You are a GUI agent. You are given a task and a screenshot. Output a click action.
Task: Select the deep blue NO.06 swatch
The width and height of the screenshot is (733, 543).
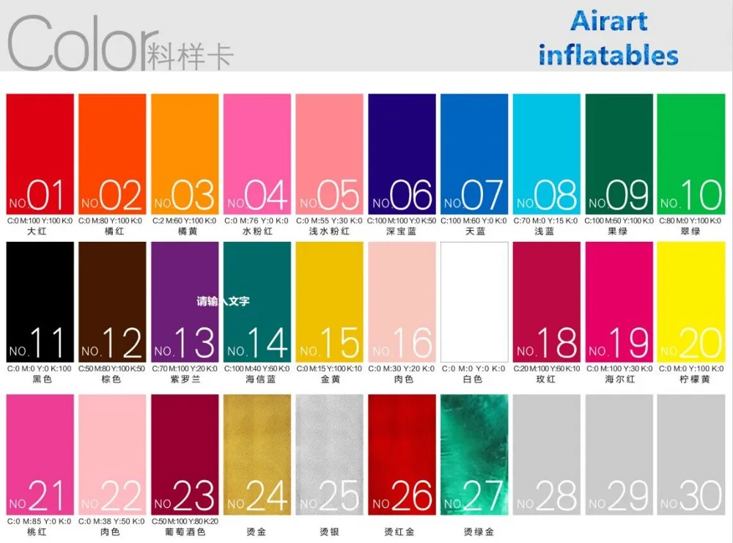[x=402, y=154]
